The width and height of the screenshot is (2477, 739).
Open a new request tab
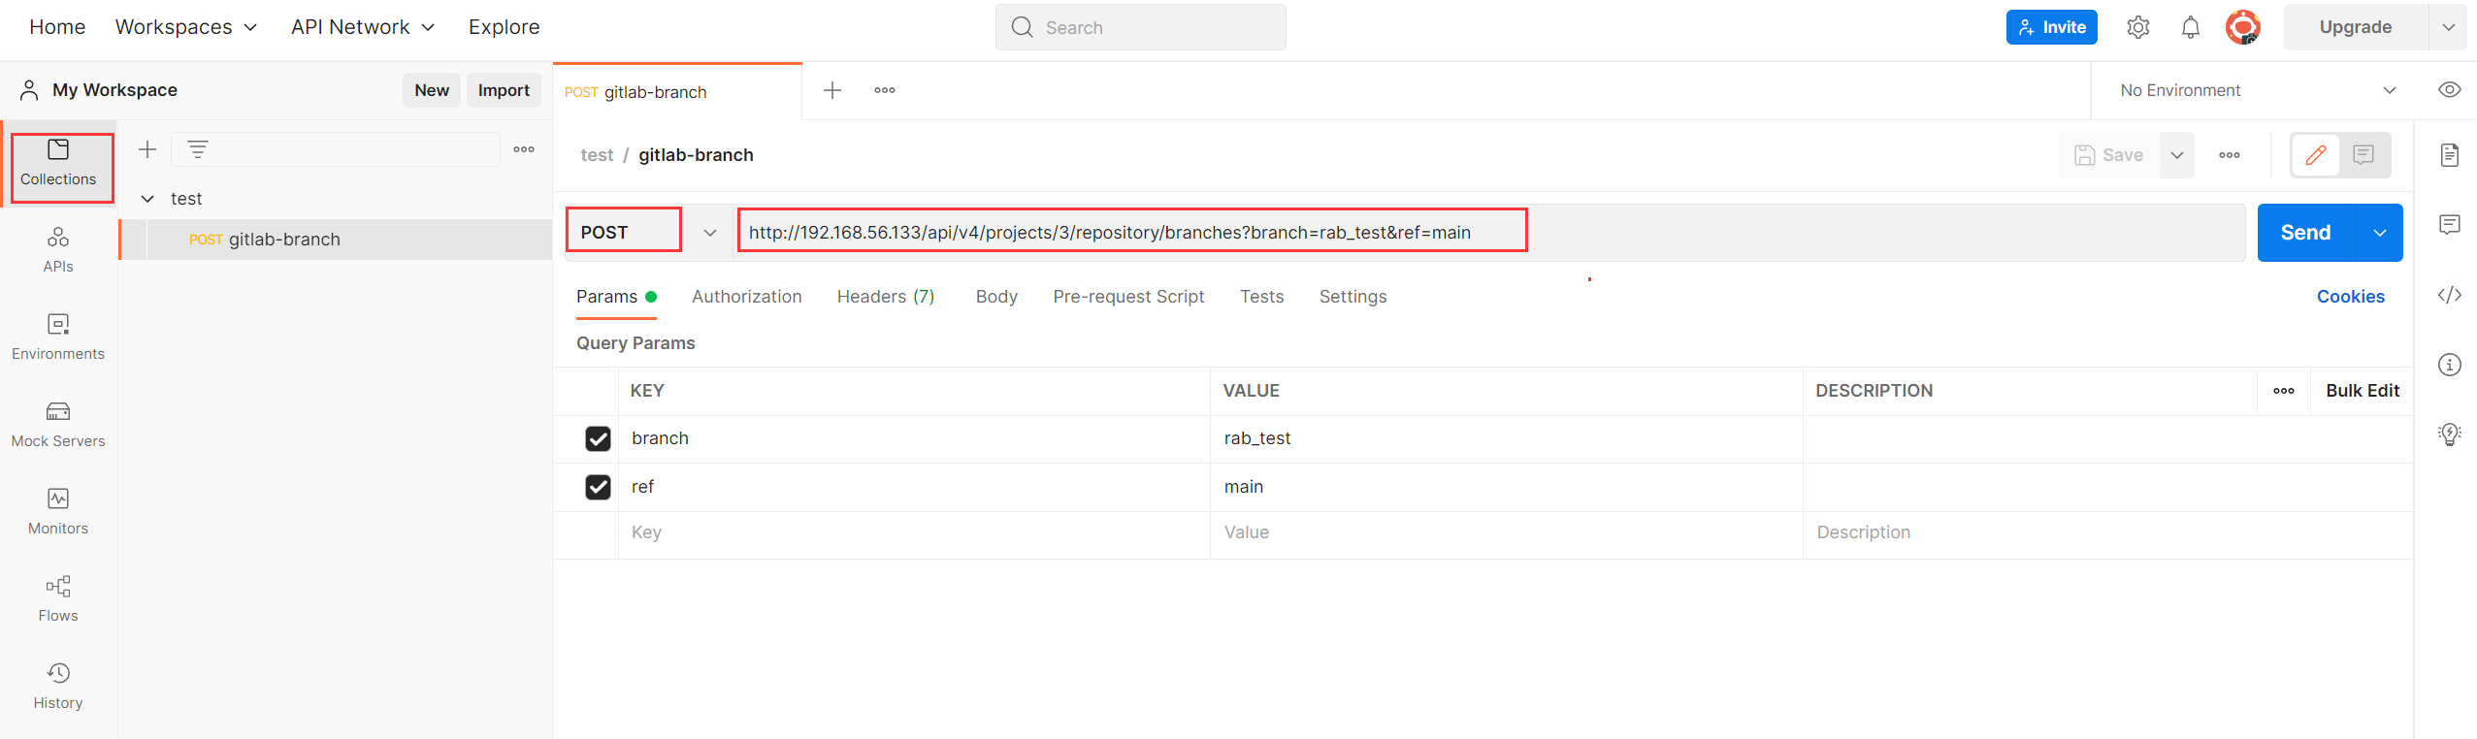832,90
